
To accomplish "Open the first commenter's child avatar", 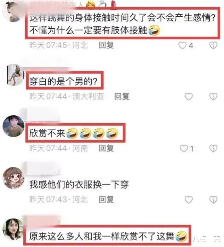I will (x=14, y=12).
